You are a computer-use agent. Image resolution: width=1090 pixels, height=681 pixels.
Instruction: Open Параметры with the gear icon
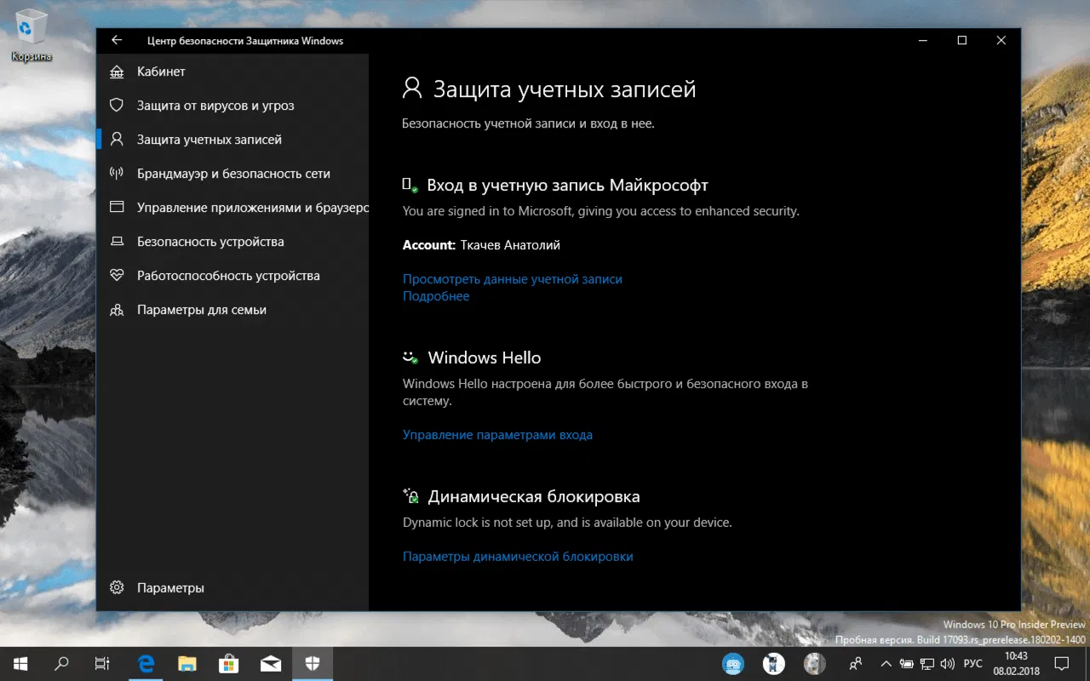coord(232,587)
